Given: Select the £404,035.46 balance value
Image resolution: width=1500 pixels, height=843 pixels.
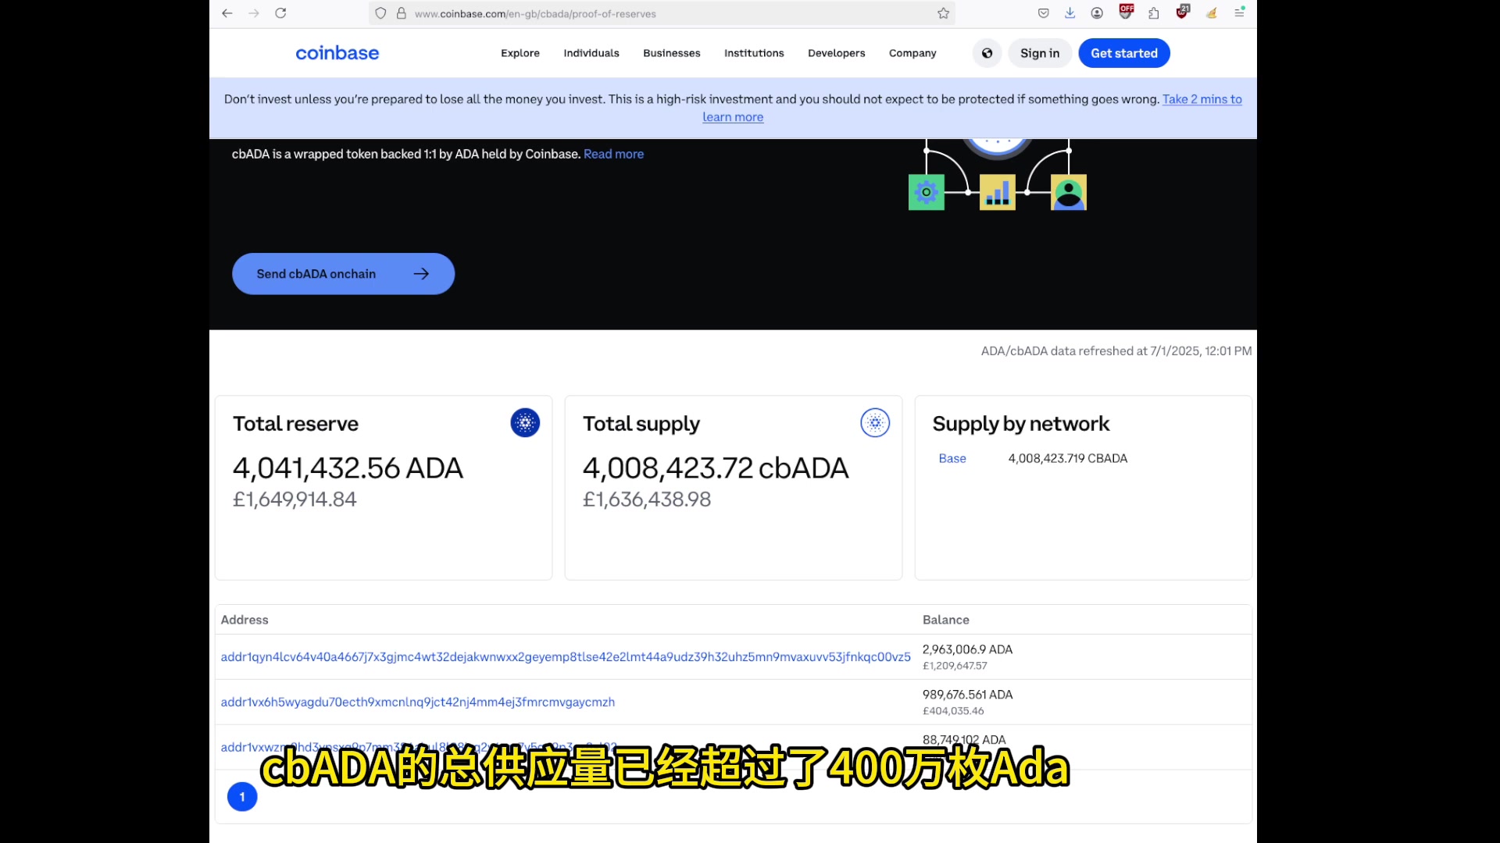Looking at the screenshot, I should click(x=953, y=711).
